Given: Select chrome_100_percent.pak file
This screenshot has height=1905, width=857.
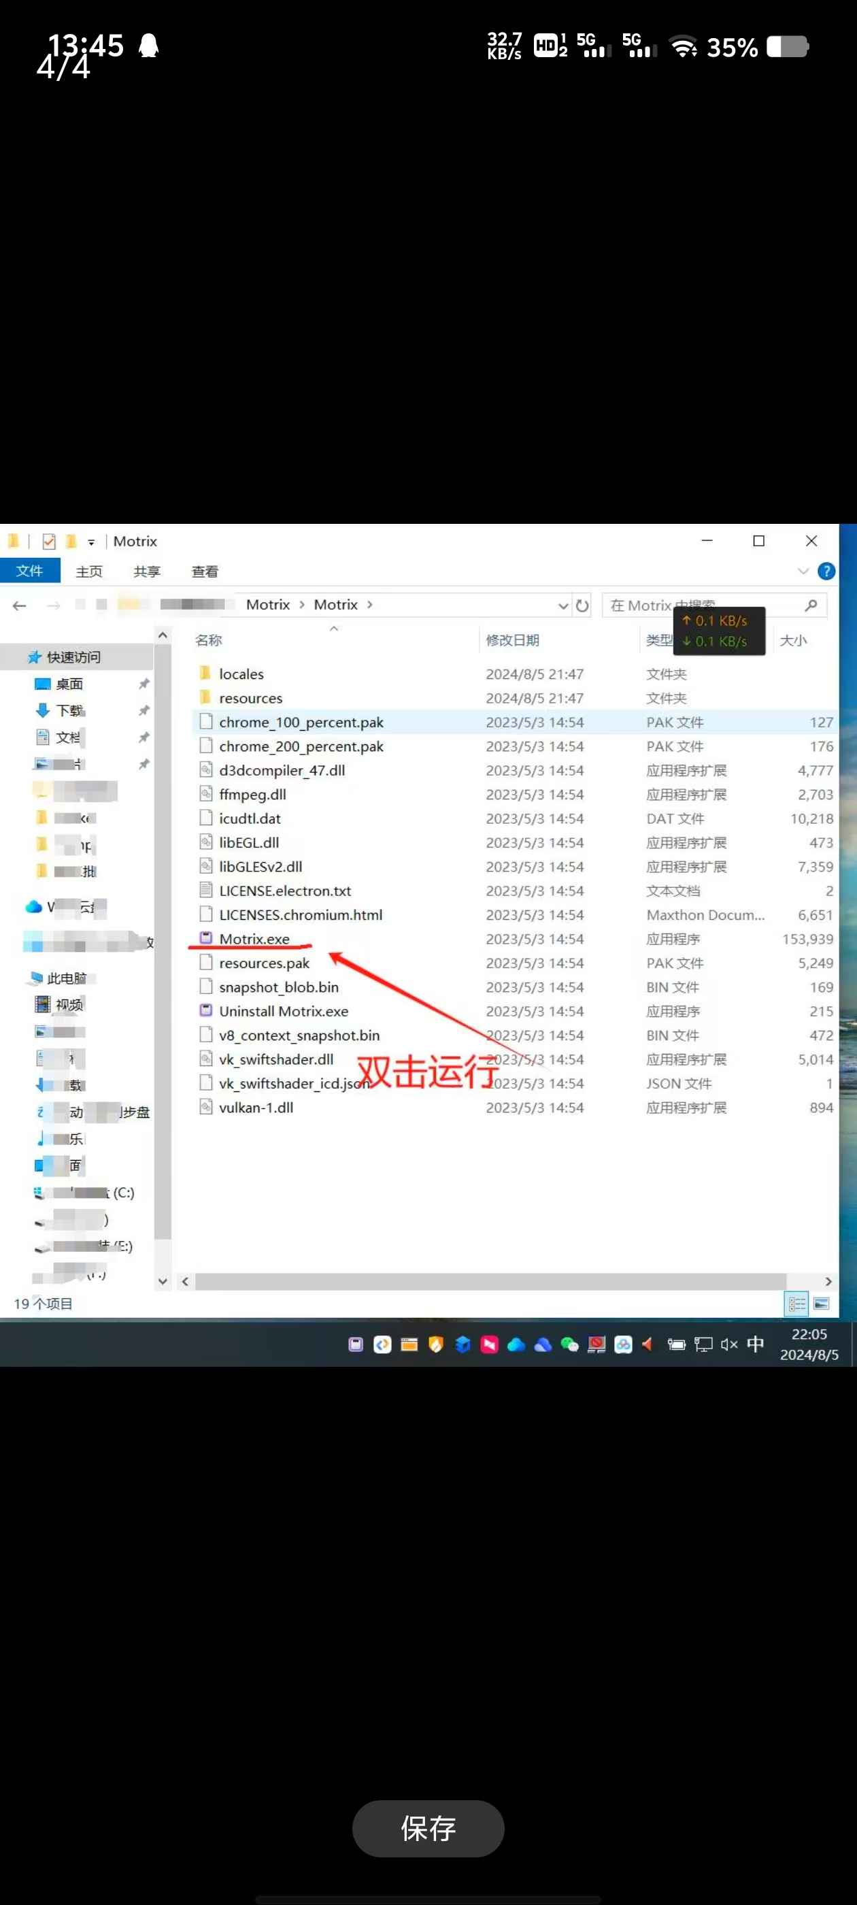Looking at the screenshot, I should [301, 722].
